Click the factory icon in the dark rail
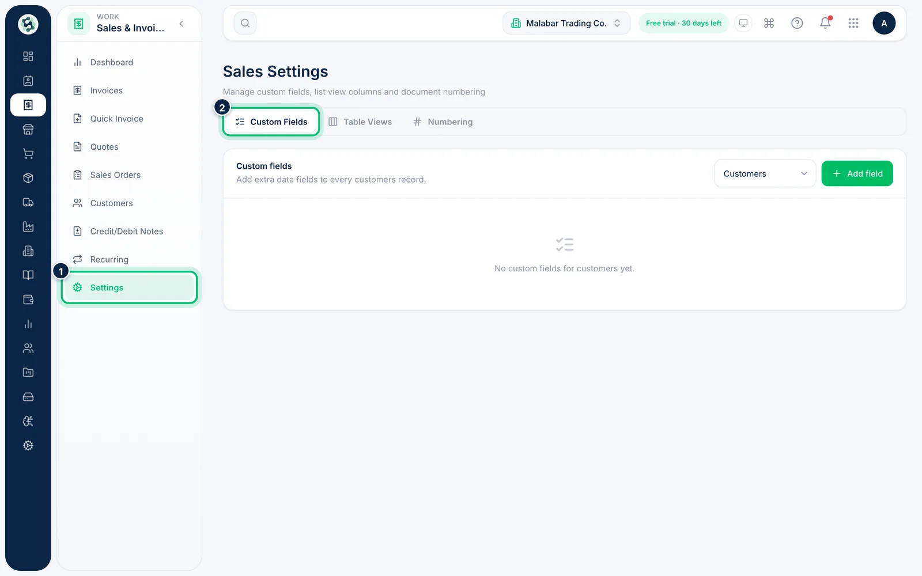Image resolution: width=922 pixels, height=576 pixels. (28, 227)
